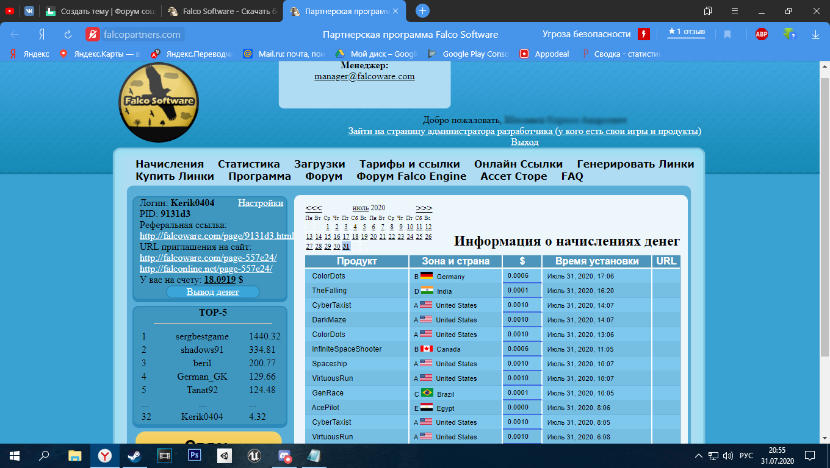Open the Google Play Console bookmark

click(469, 54)
